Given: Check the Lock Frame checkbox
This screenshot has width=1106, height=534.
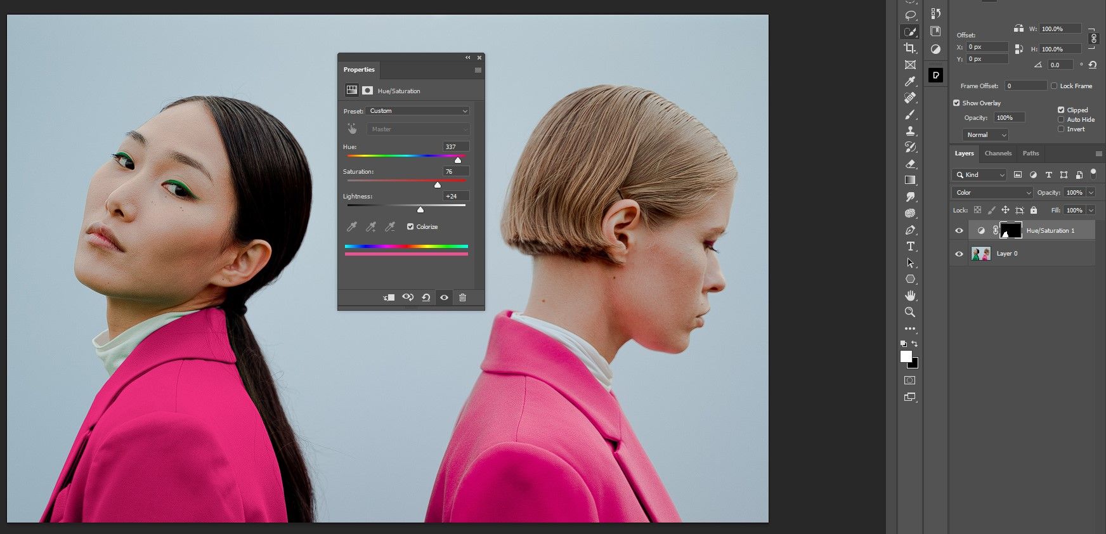Looking at the screenshot, I should coord(1054,86).
